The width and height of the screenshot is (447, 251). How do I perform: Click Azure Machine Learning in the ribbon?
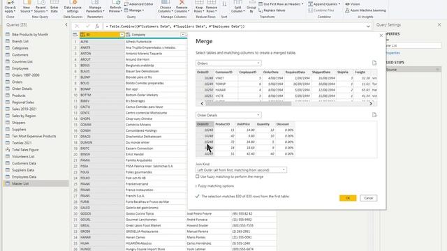pos(365,10)
